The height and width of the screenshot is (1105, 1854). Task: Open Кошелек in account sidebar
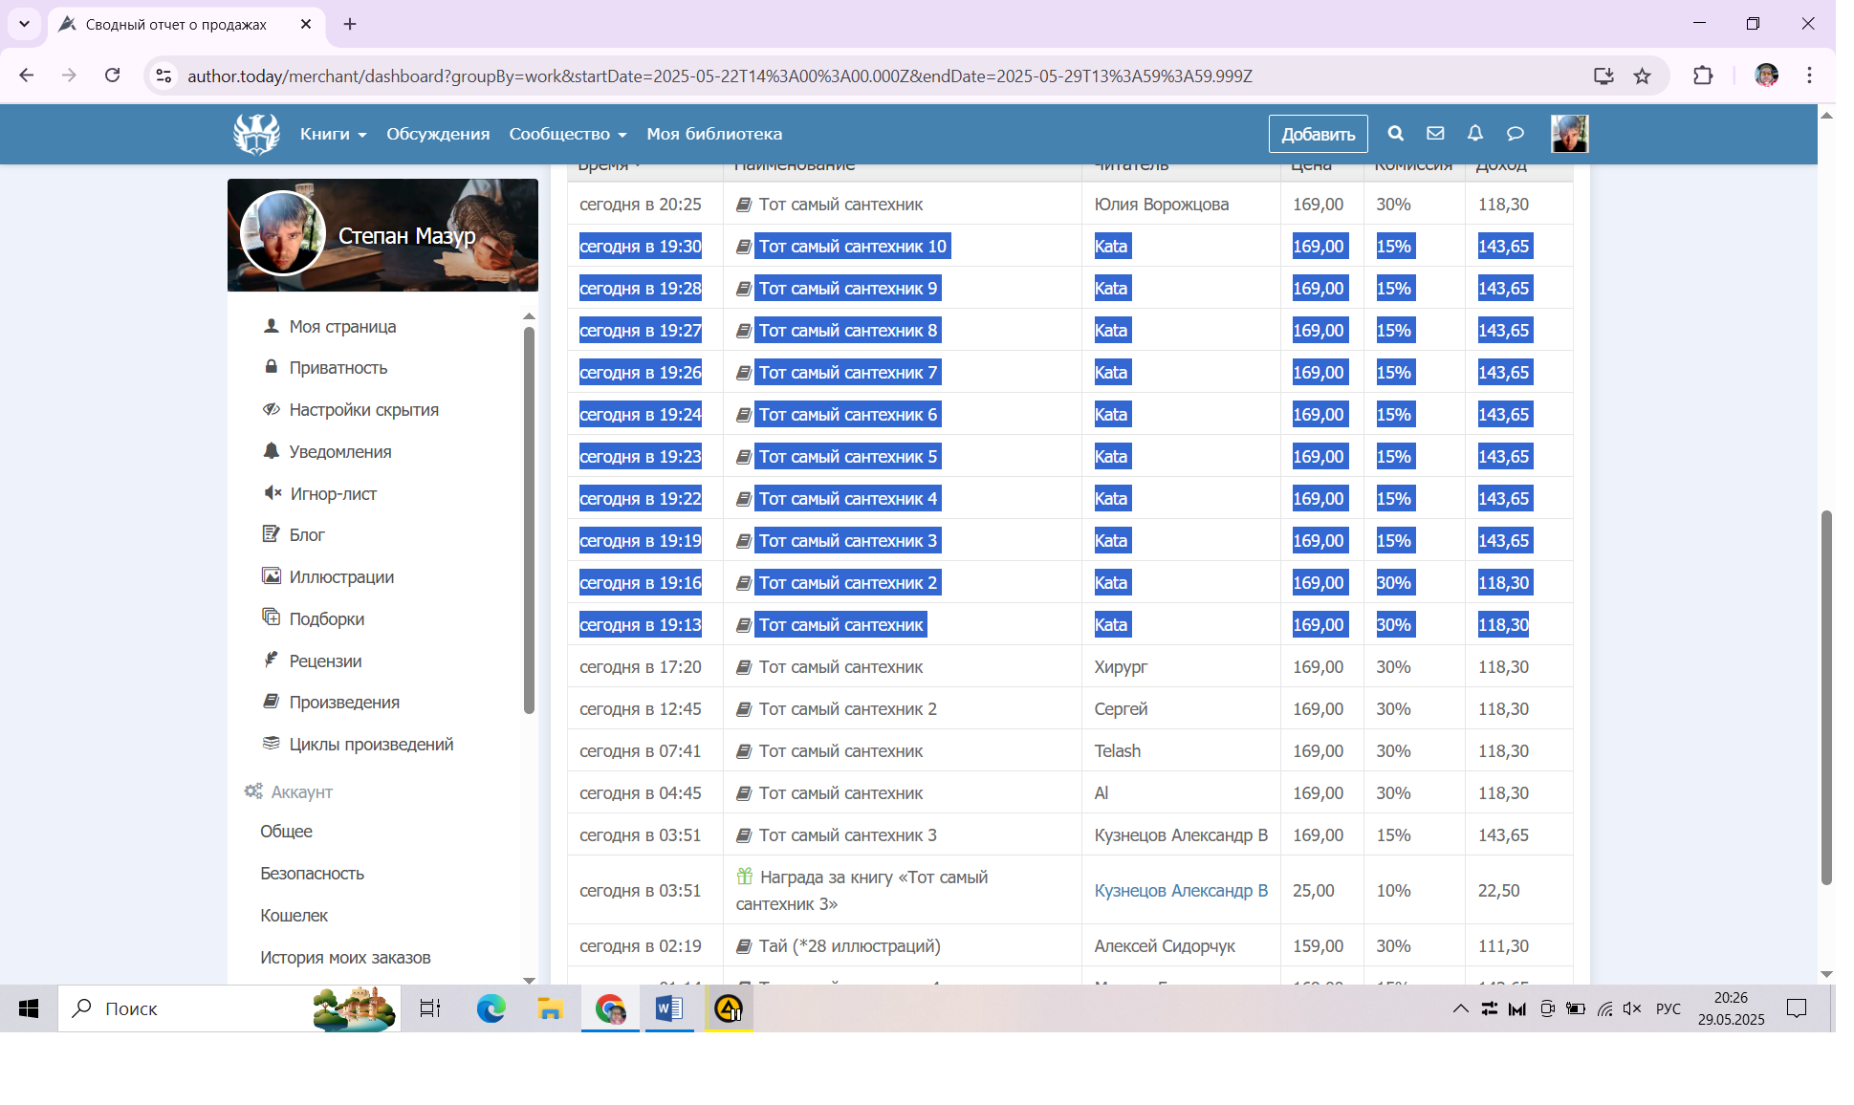pyautogui.click(x=294, y=915)
